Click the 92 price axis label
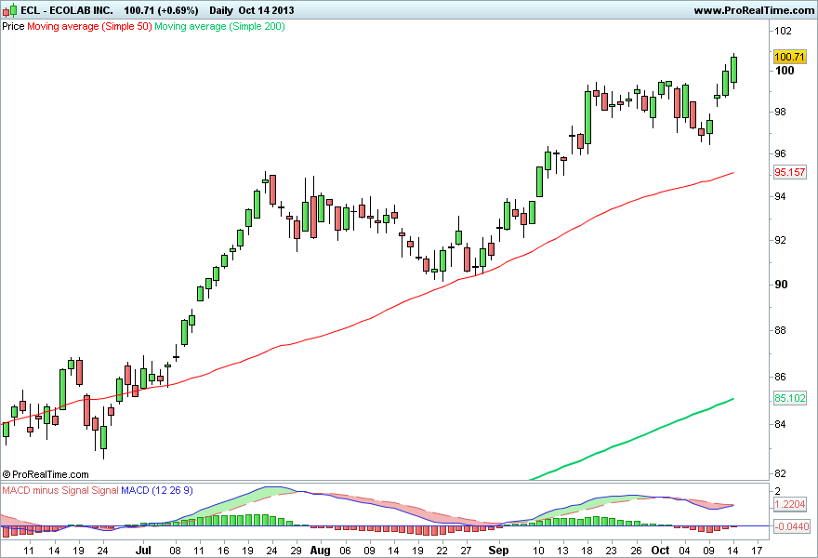The width and height of the screenshot is (818, 558). (x=781, y=241)
